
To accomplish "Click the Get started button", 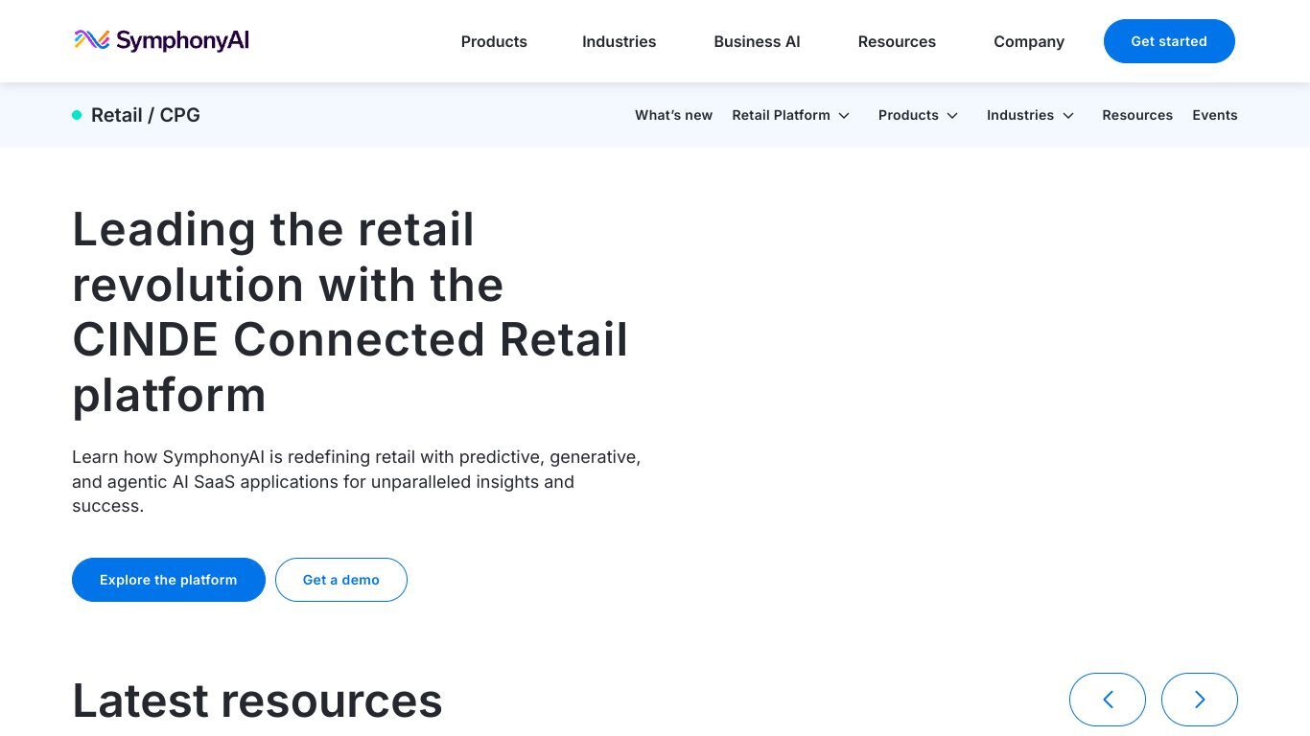I will coord(1169,41).
